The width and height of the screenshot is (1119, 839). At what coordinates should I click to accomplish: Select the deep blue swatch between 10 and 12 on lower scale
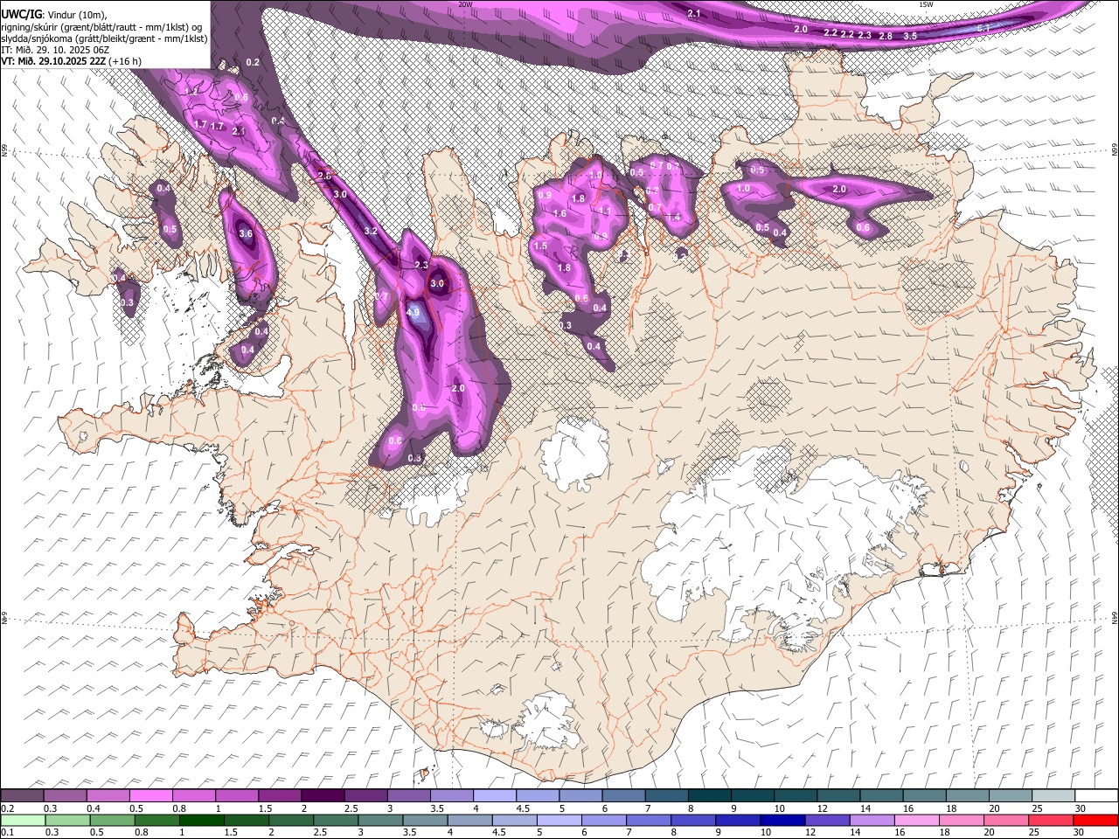[x=782, y=821]
